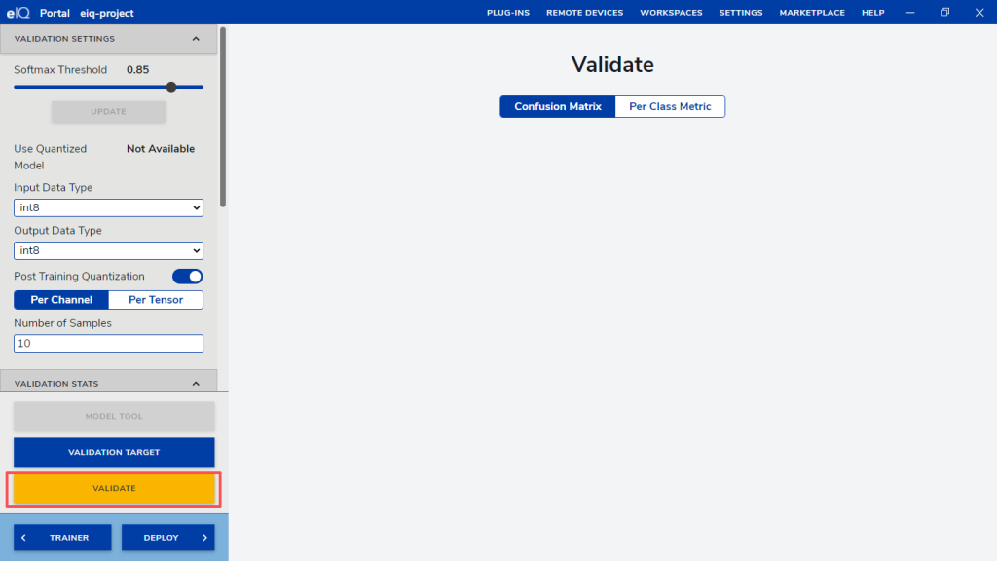
Task: Click the Number of Samples field
Action: point(108,344)
